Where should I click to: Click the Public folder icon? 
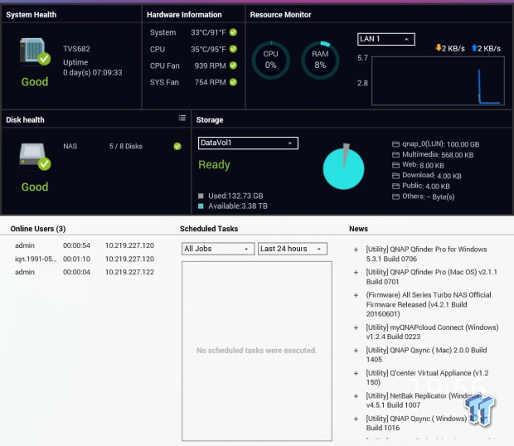point(395,187)
